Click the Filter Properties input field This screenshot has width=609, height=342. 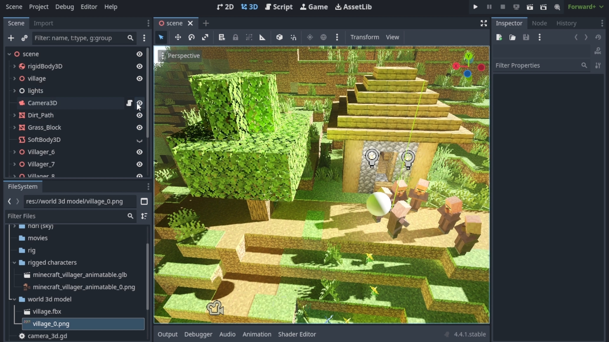click(541, 66)
